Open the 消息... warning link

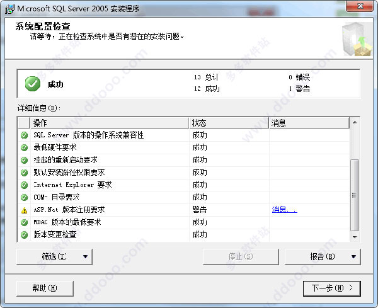pyautogui.click(x=284, y=210)
